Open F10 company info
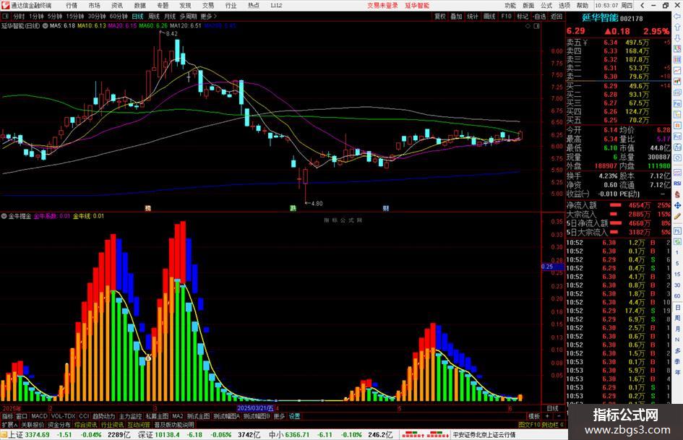Viewport: 683px width, 440px height. click(506, 17)
